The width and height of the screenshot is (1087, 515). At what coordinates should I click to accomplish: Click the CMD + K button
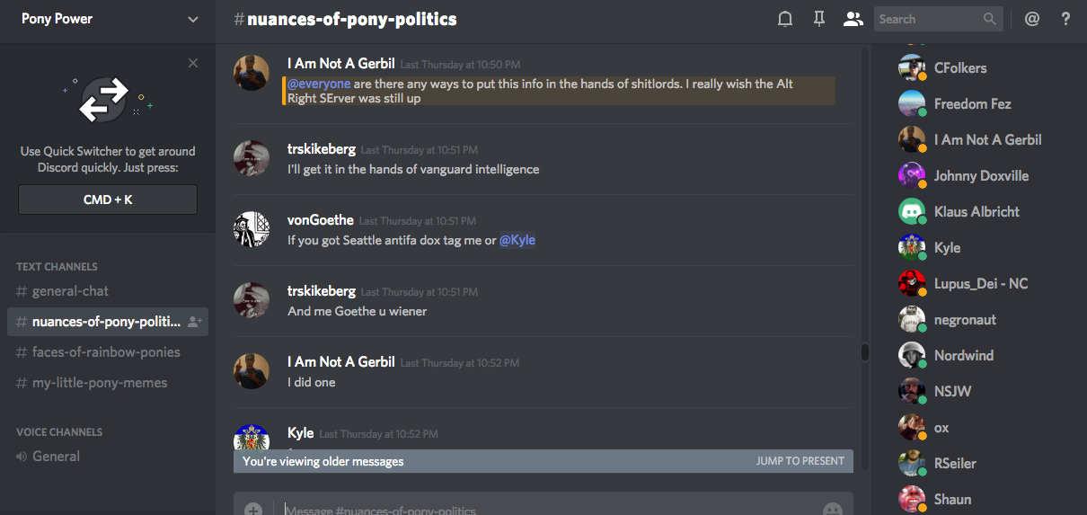coord(108,200)
